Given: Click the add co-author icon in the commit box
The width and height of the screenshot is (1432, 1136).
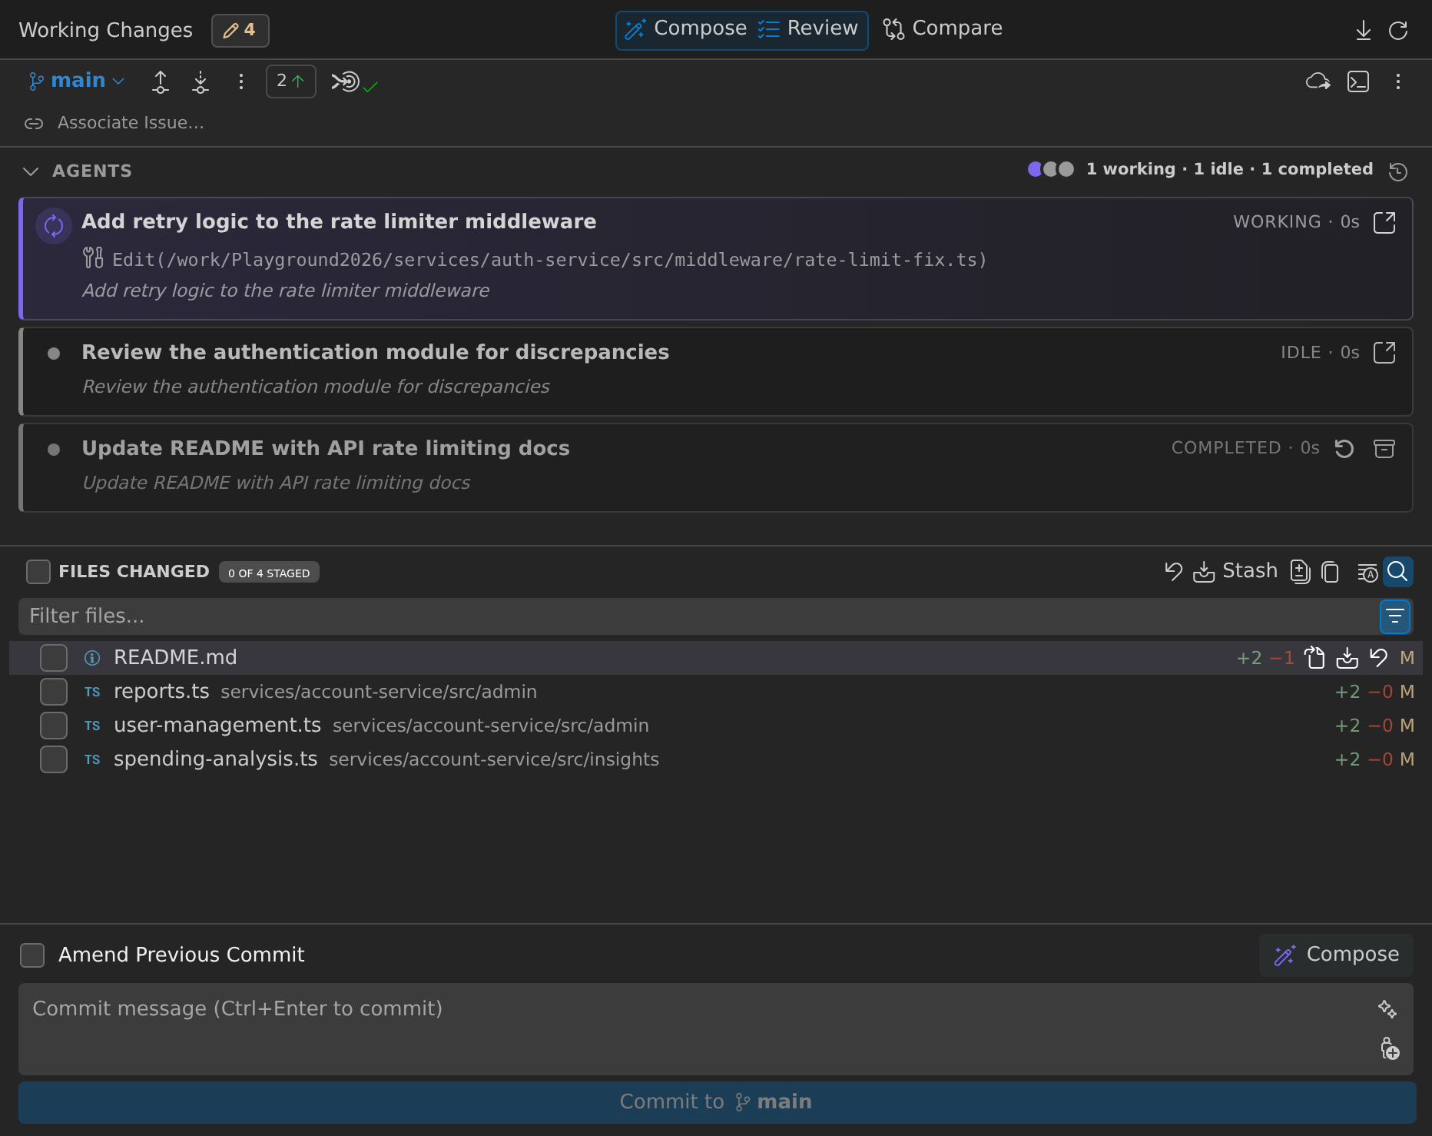Looking at the screenshot, I should 1390,1048.
